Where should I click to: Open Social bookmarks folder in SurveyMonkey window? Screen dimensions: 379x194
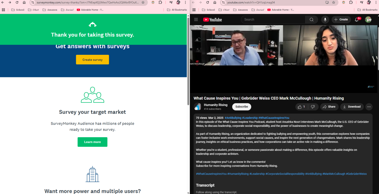[x=67, y=10]
